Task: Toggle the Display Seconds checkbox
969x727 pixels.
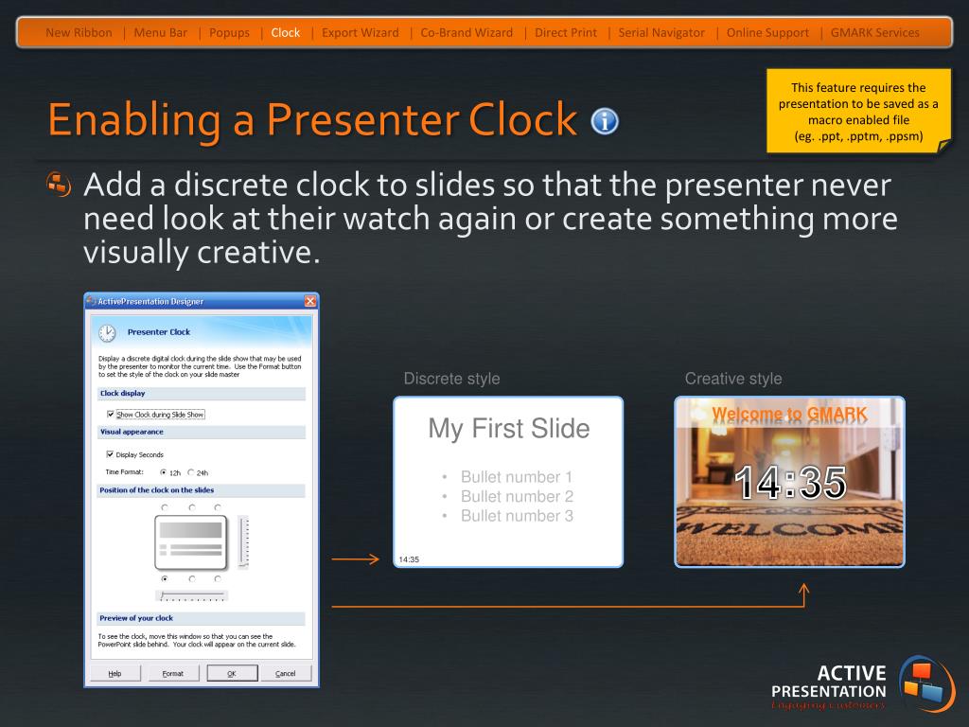Action: [x=110, y=454]
